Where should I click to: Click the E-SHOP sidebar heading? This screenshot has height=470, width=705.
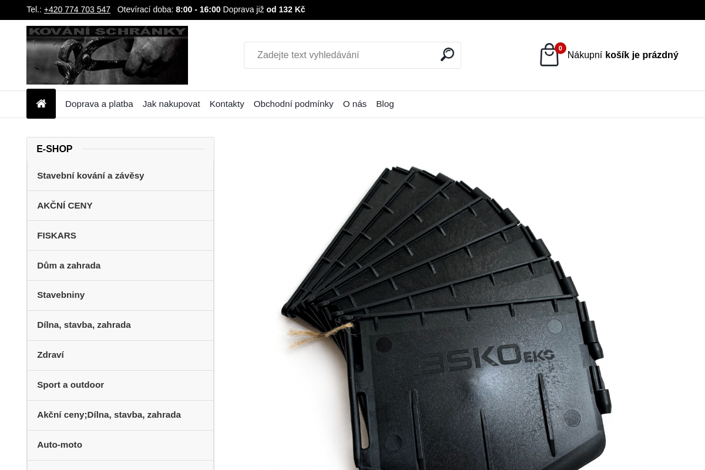[x=55, y=149]
